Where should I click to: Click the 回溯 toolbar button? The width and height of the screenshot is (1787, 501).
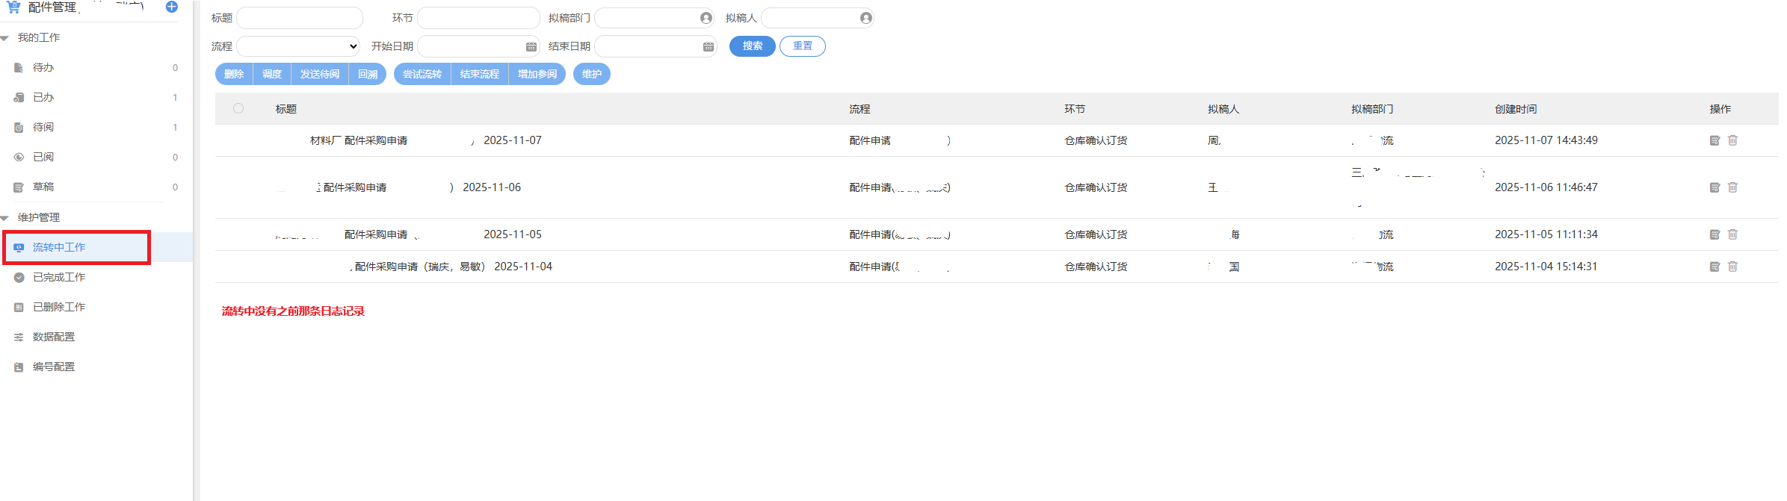368,74
